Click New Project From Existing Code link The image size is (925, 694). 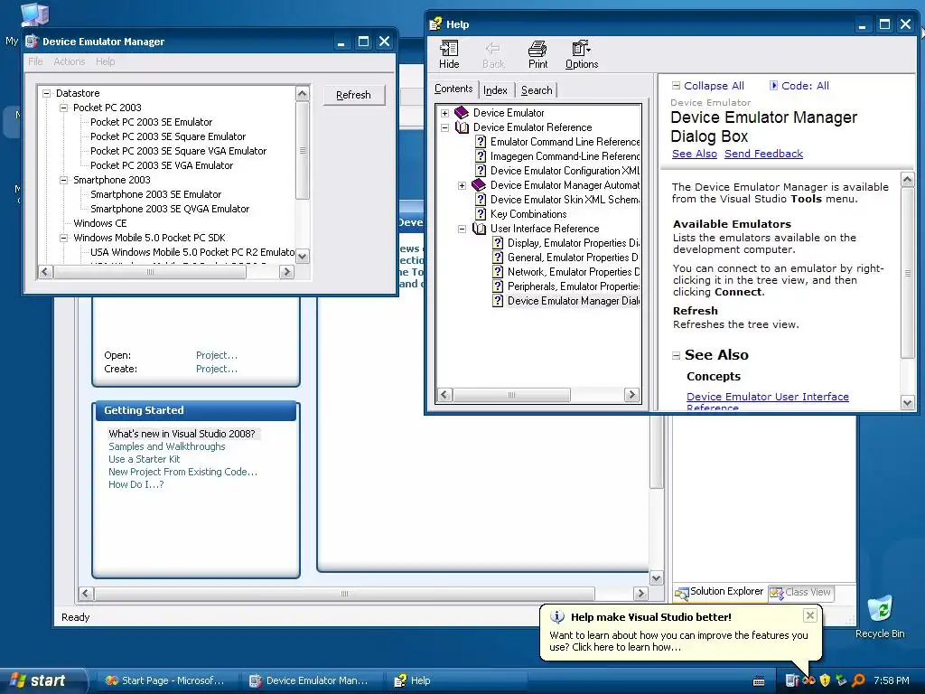[x=182, y=472]
